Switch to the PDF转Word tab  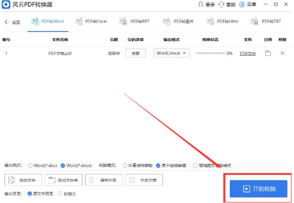48,22
